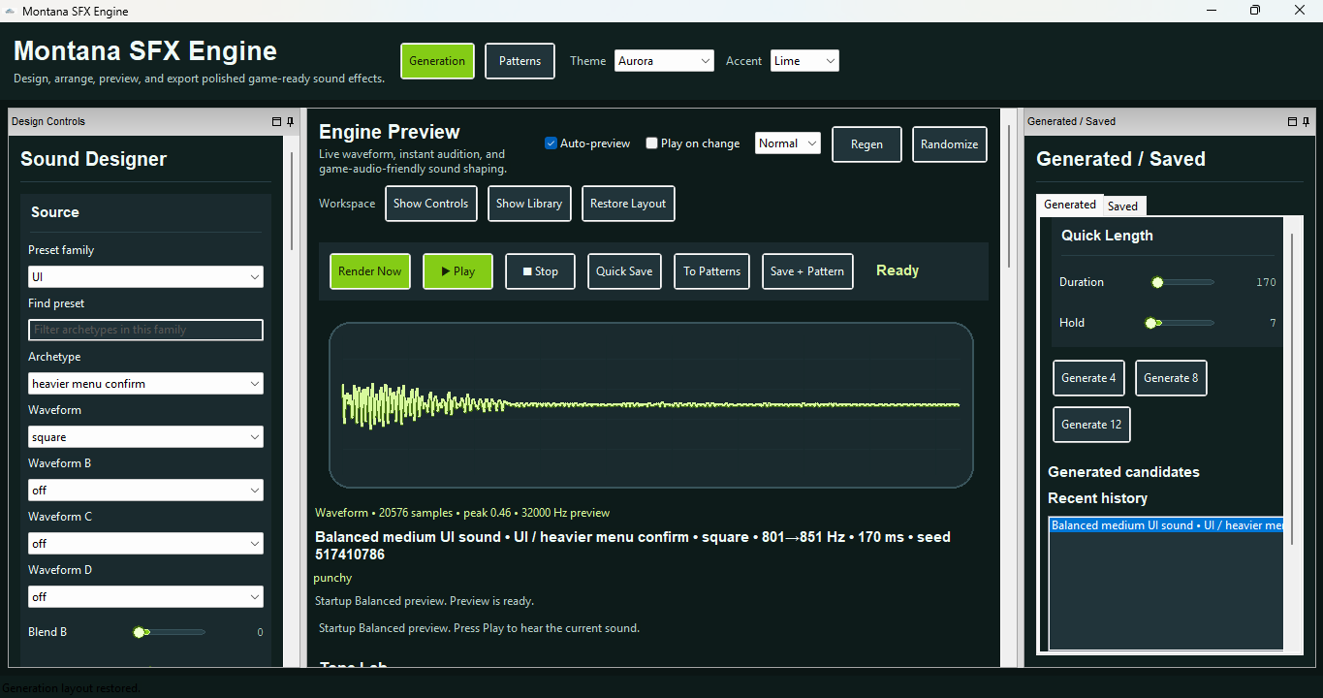Float the Generated / Saved panel window icon

click(x=1292, y=121)
